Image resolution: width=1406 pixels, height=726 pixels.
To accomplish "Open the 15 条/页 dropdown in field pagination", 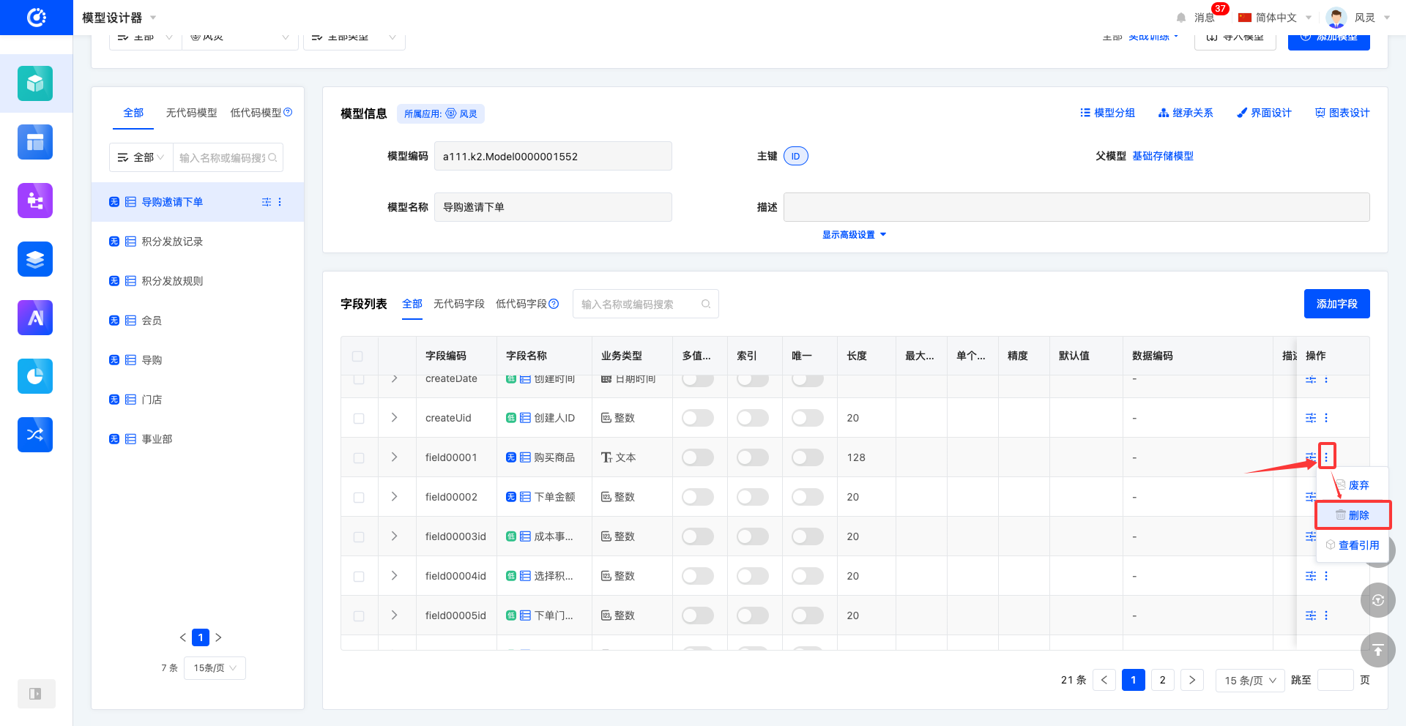I will coord(1250,681).
